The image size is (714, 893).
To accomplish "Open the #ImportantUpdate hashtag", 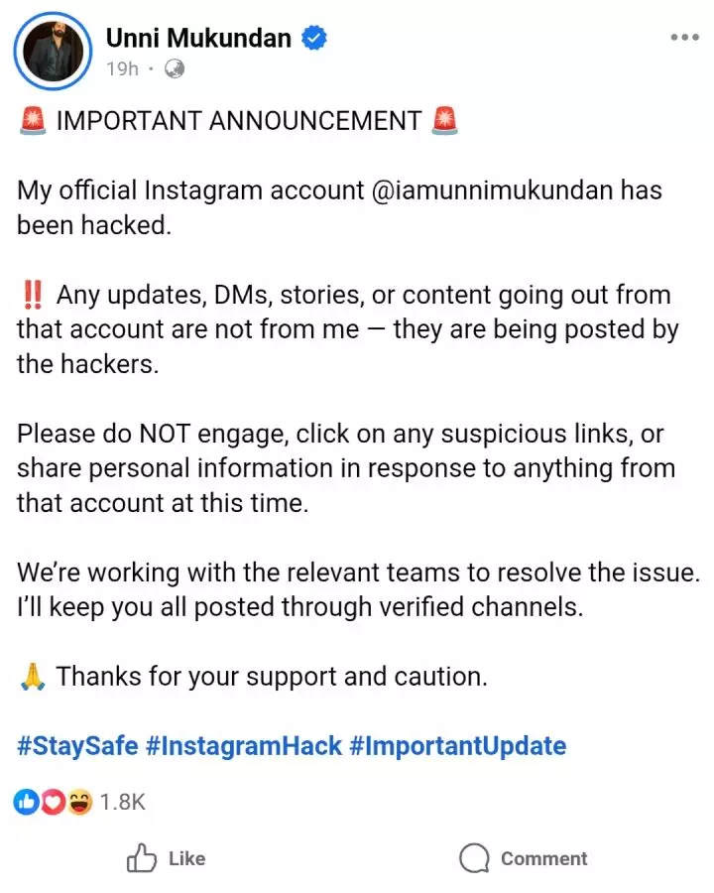I will 457,745.
